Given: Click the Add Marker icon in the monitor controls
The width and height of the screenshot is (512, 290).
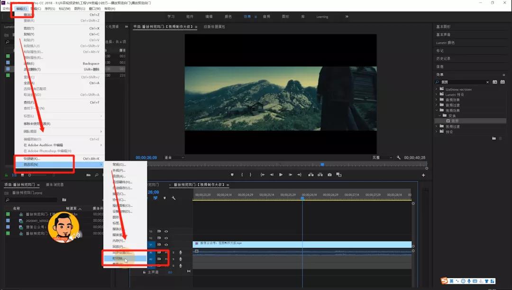Looking at the screenshot, I should (x=232, y=175).
